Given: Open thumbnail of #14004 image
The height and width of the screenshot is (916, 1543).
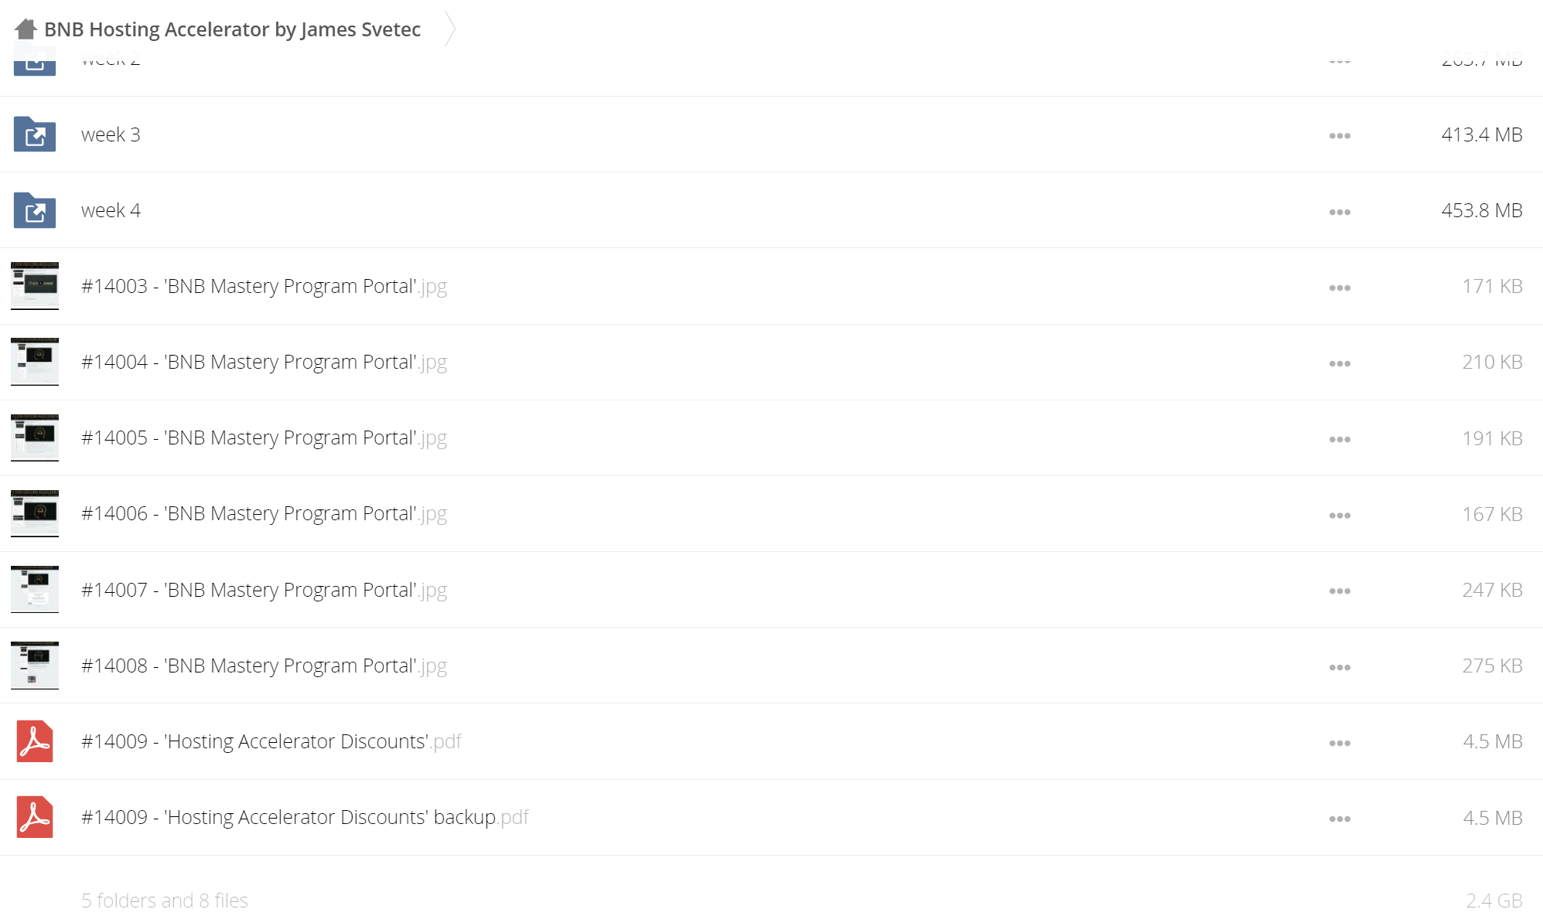Looking at the screenshot, I should tap(35, 362).
